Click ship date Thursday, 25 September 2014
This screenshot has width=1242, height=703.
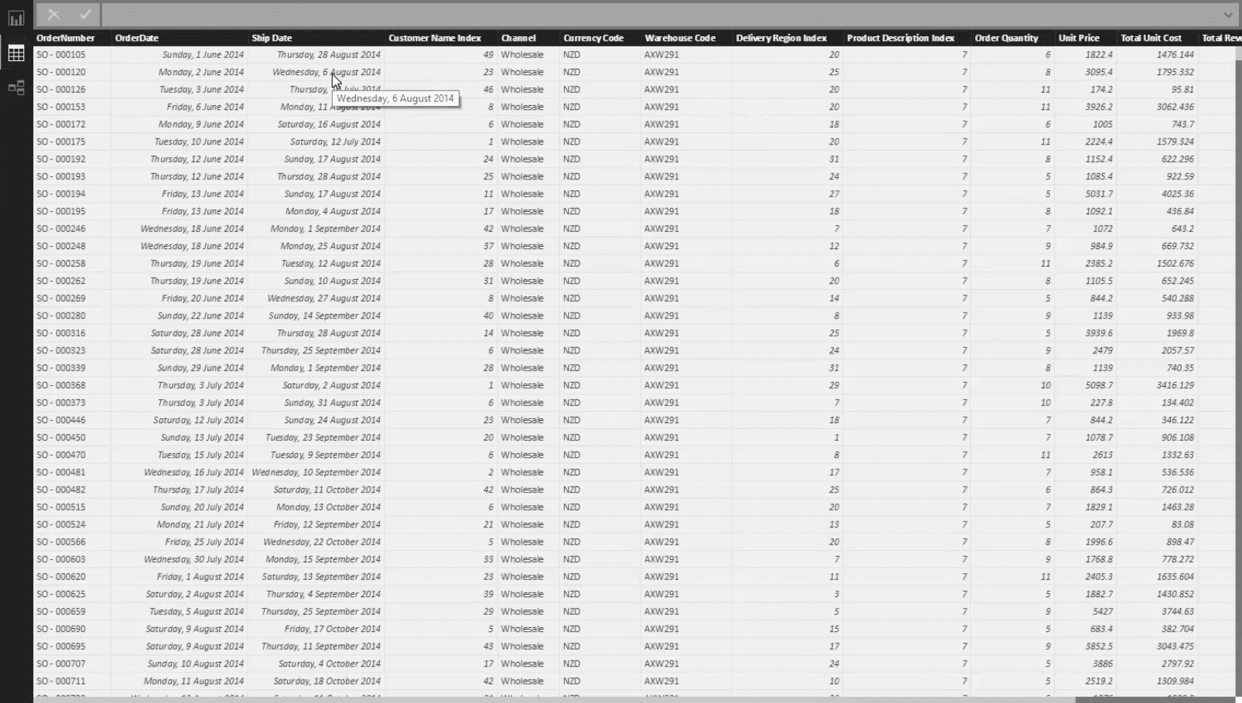(x=321, y=350)
